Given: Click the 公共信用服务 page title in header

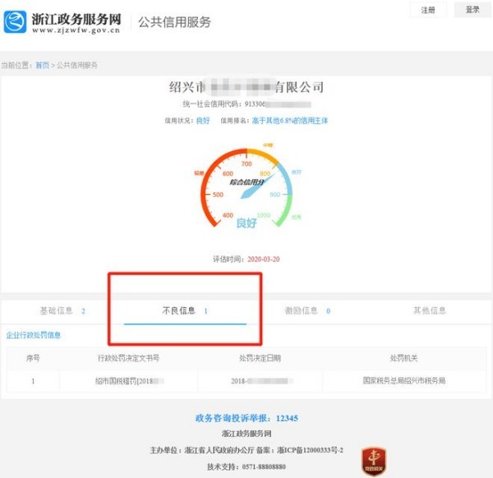Looking at the screenshot, I should pos(173,22).
